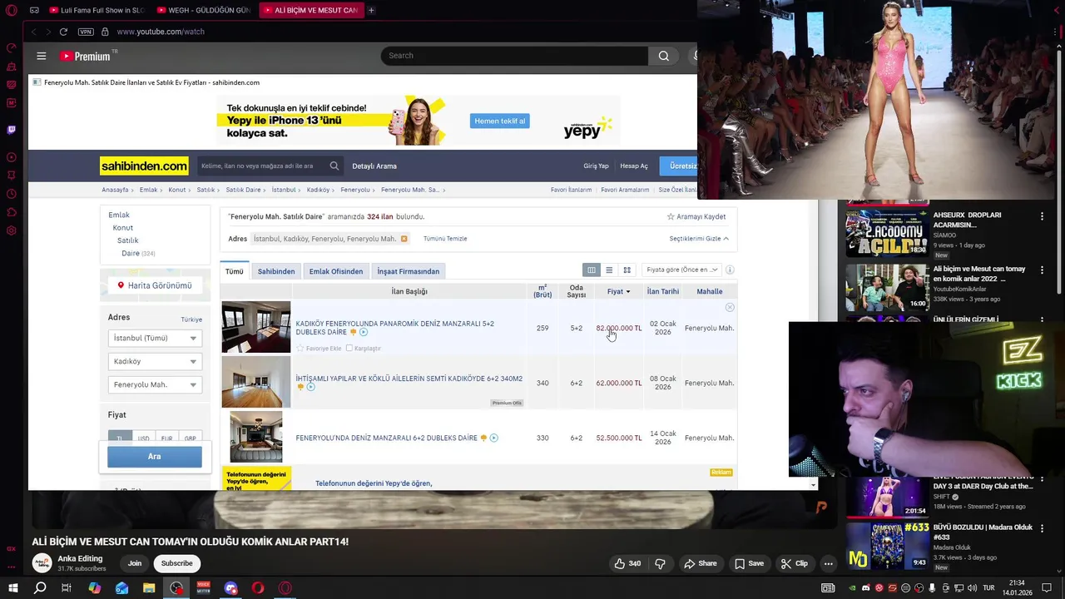The height and width of the screenshot is (599, 1065).
Task: Open Anka Editing channel avatar
Action: 42,563
